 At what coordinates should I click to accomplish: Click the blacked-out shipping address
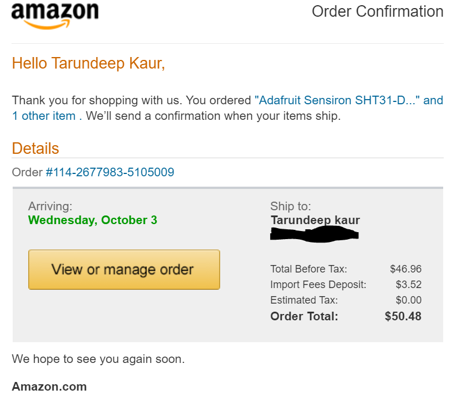coord(314,233)
